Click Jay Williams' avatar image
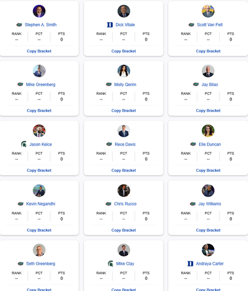The width and height of the screenshot is (248, 291). point(208,190)
